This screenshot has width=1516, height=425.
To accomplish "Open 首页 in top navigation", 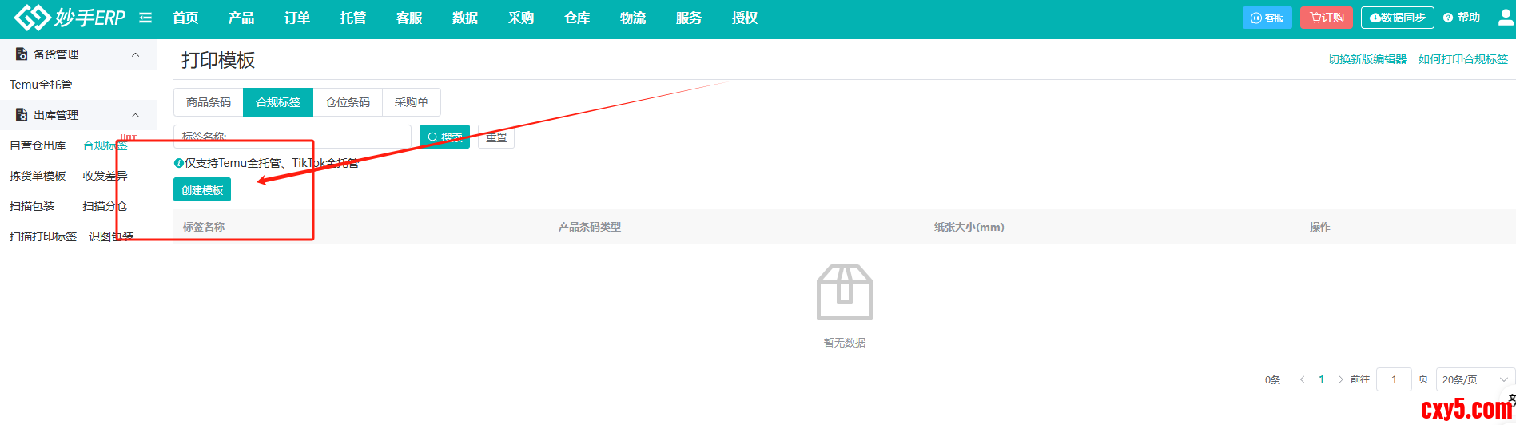I will pos(185,18).
